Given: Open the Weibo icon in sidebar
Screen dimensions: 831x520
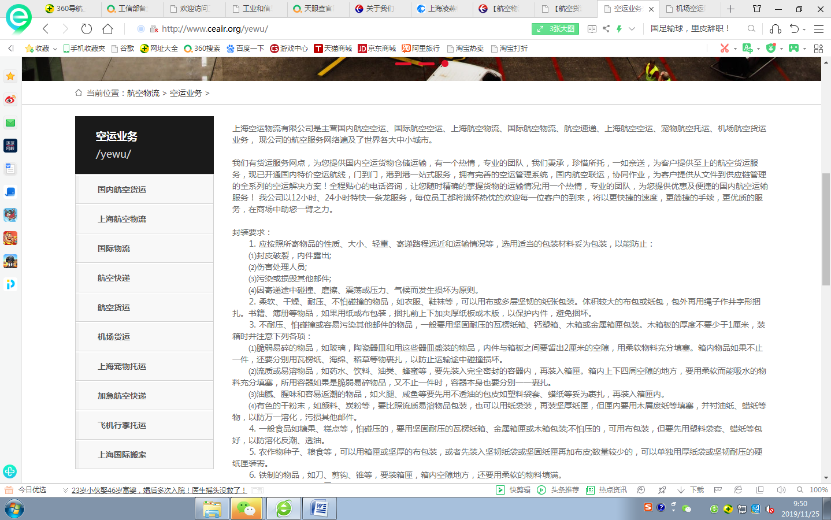Looking at the screenshot, I should click(10, 99).
